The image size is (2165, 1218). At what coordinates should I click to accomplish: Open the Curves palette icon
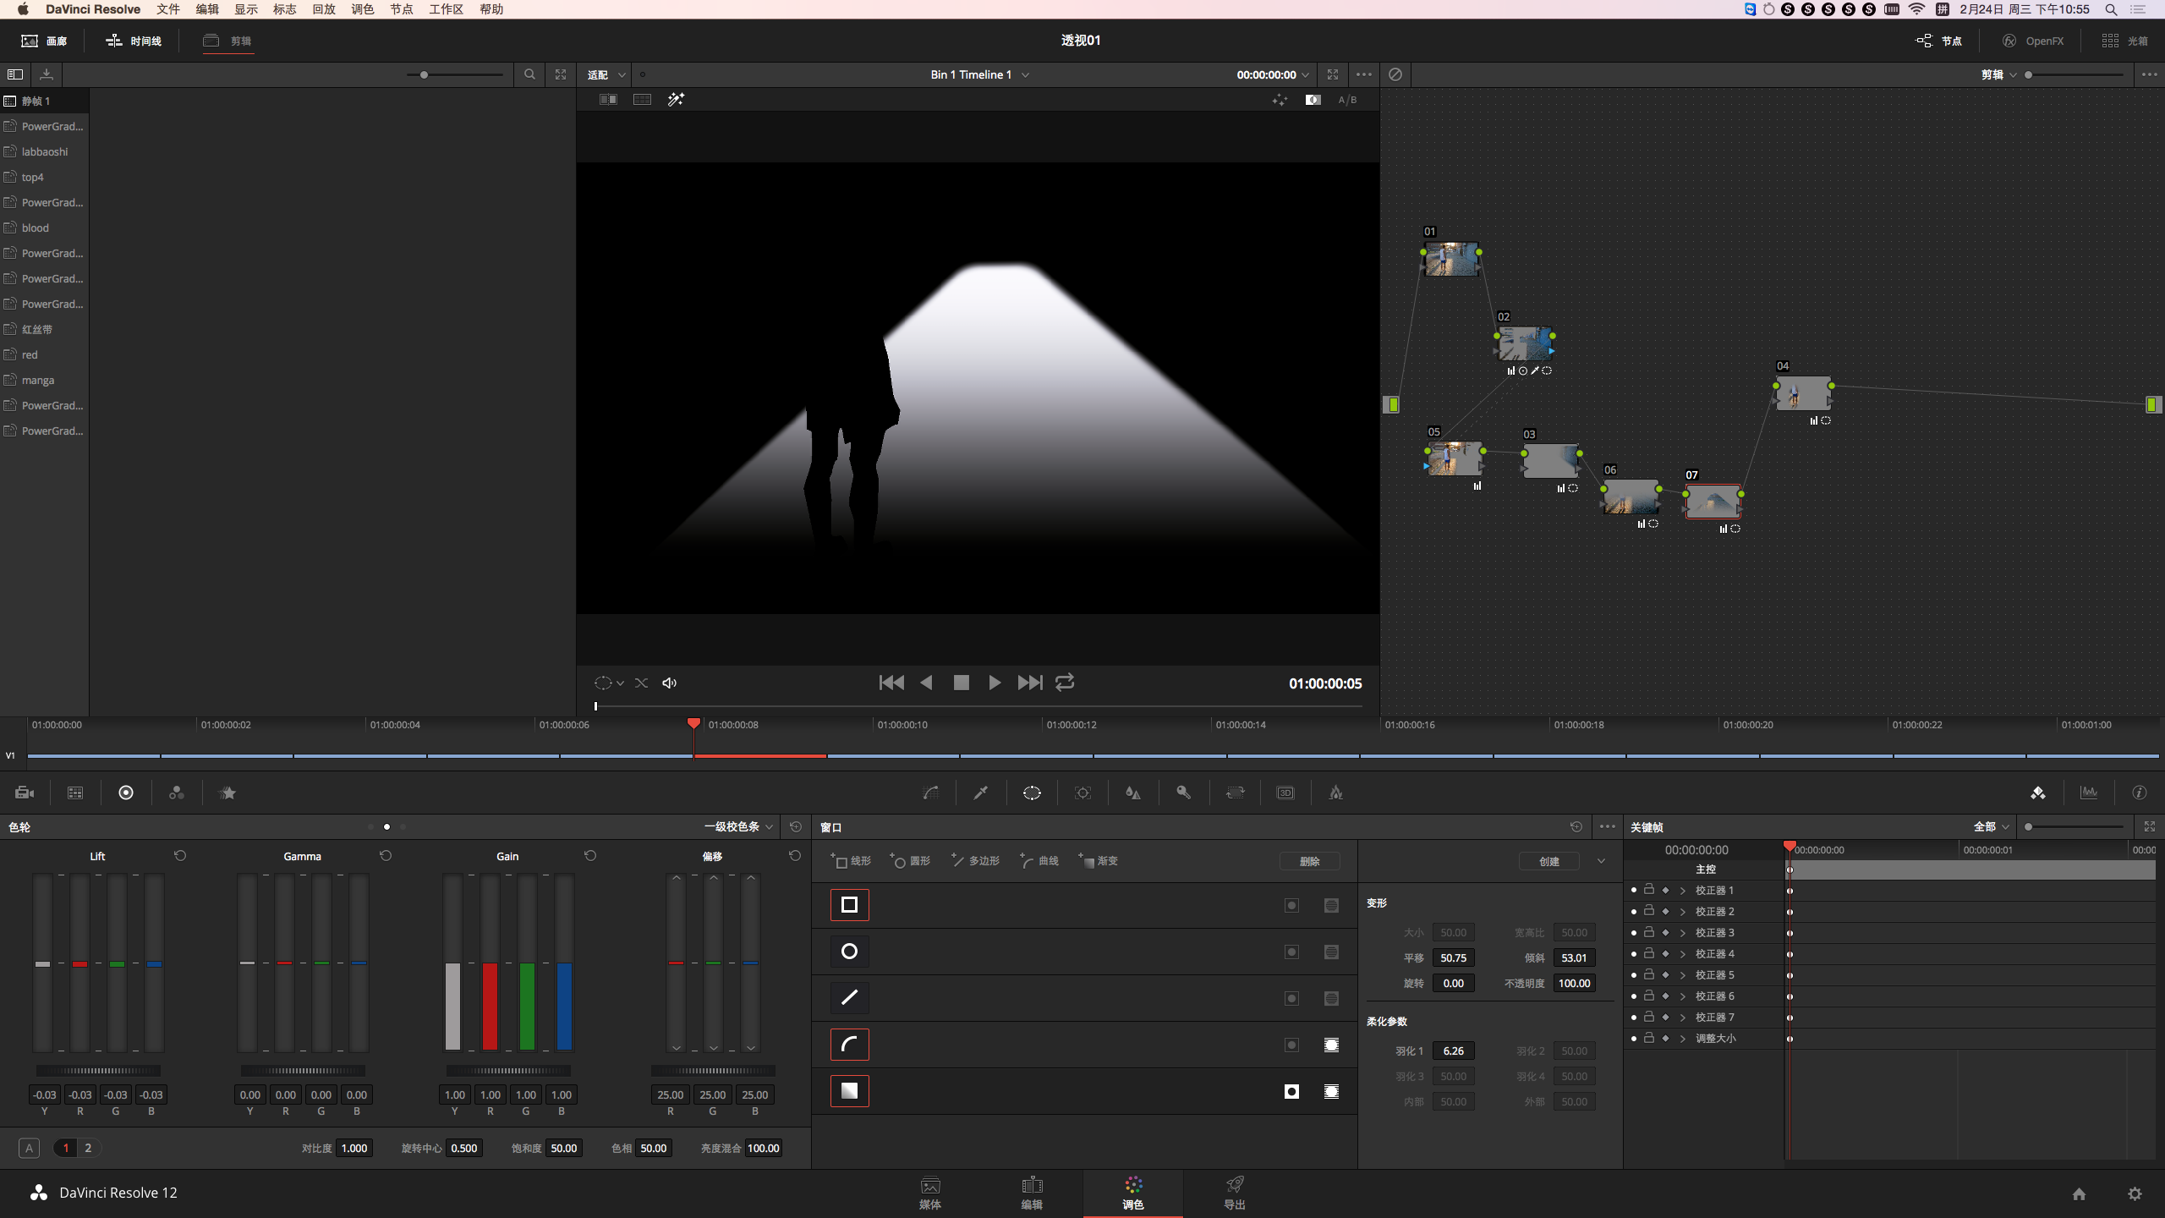pyautogui.click(x=930, y=793)
